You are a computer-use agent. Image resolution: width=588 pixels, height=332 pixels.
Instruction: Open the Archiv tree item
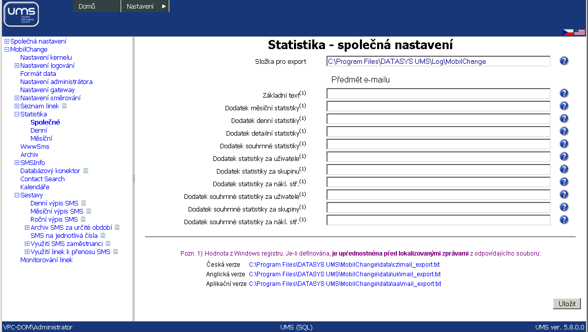point(29,154)
